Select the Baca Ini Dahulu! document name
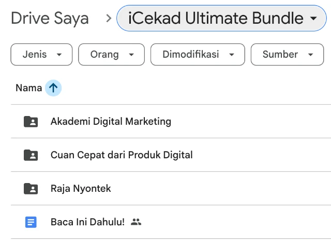 [x=87, y=222]
